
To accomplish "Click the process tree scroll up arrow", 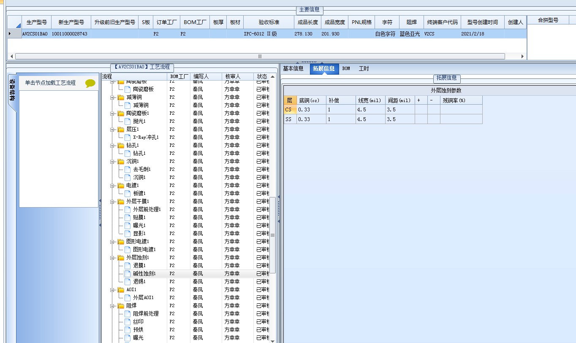I will 272,76.
